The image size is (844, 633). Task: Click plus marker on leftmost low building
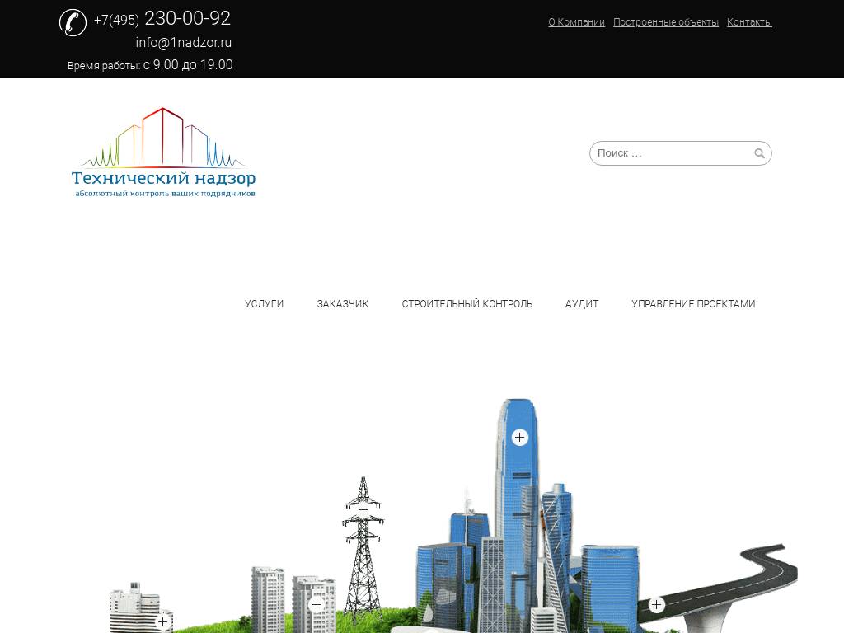click(162, 621)
